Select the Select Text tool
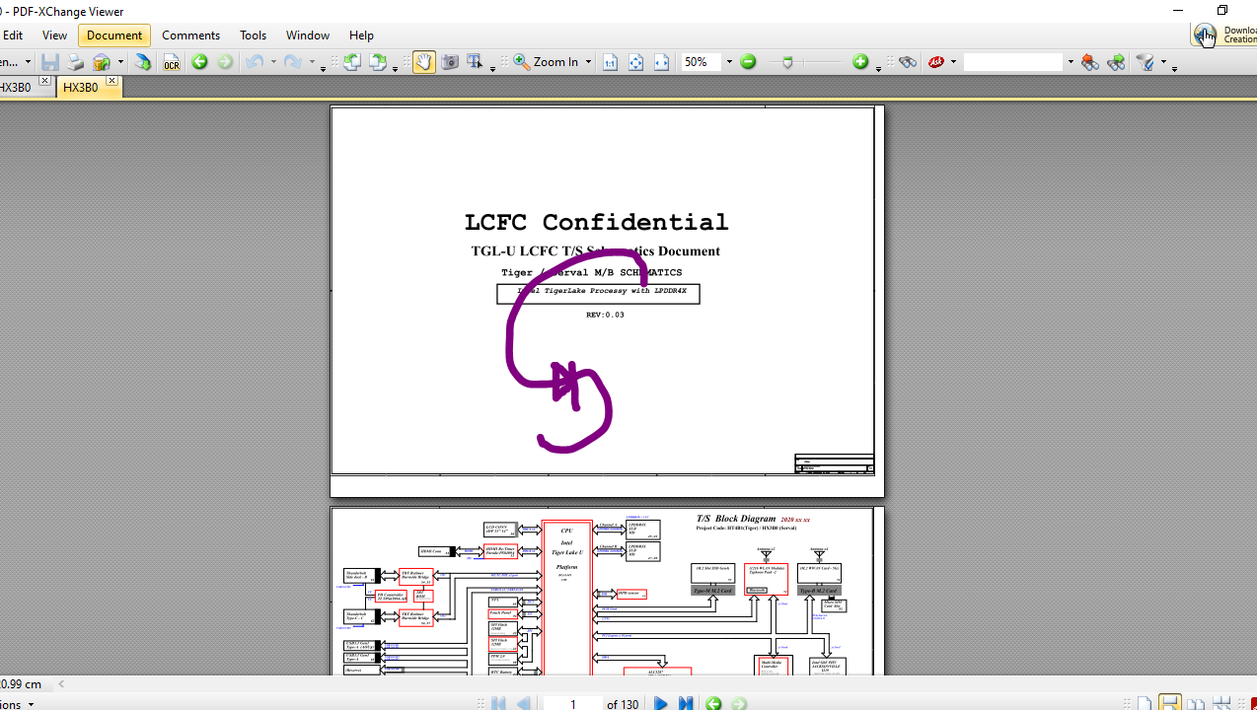The image size is (1257, 710). click(x=476, y=62)
